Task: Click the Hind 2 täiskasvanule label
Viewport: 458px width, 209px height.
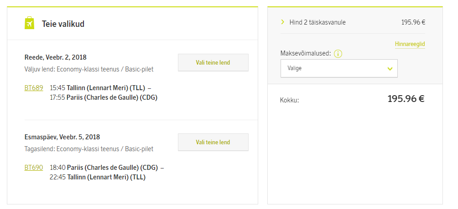Action: (317, 22)
